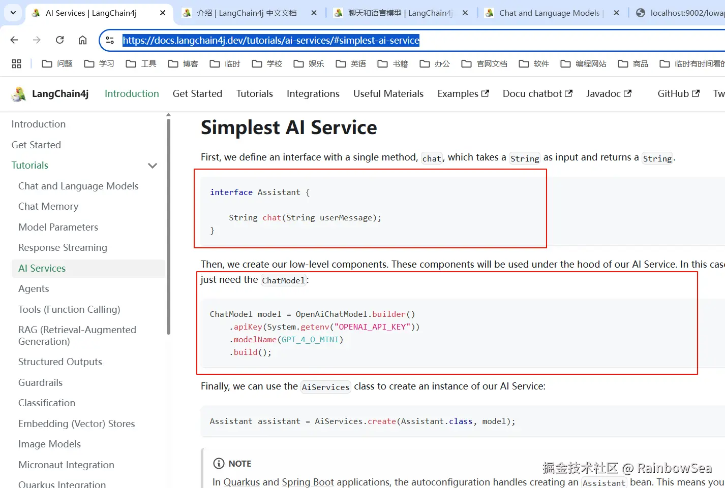Open Integrations in the top navbar
Viewport: 725px width, 488px height.
tap(313, 94)
